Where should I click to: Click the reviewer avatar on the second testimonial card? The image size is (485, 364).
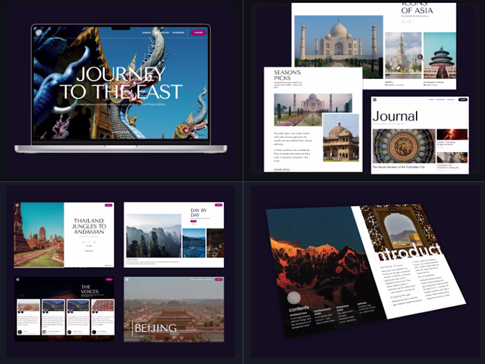tap(45, 332)
